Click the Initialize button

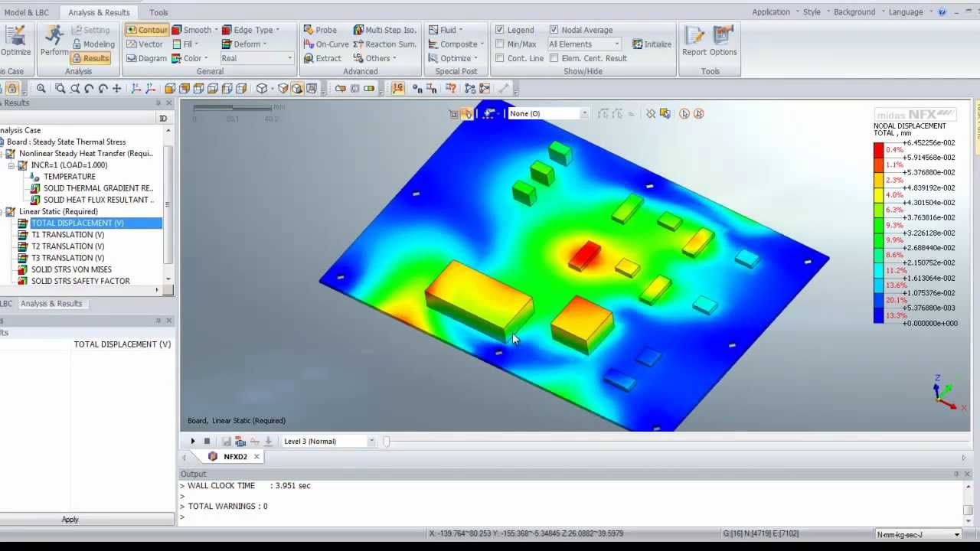pyautogui.click(x=651, y=44)
